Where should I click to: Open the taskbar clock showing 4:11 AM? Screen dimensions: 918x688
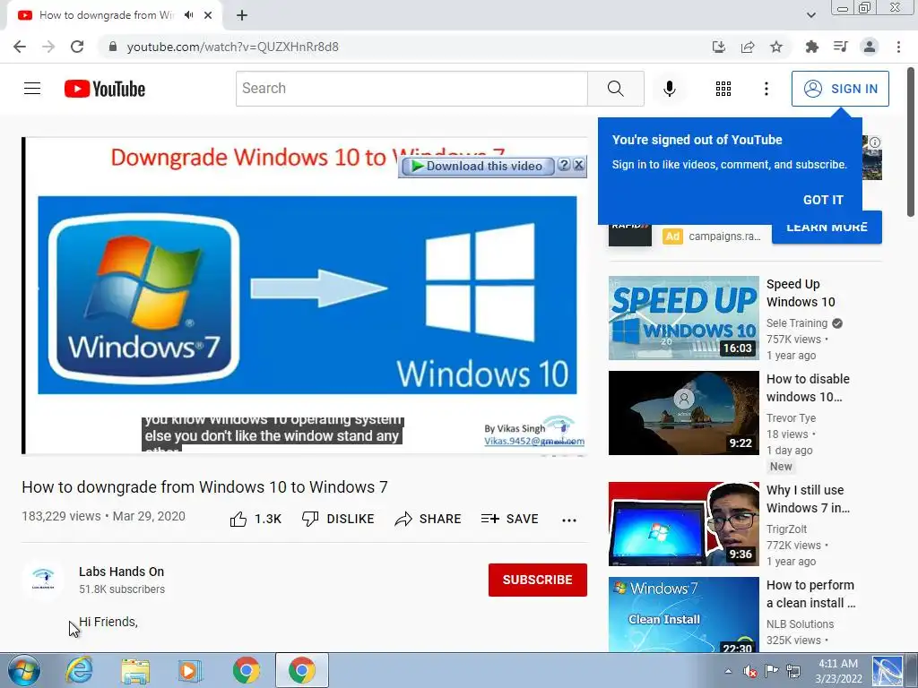pyautogui.click(x=838, y=671)
